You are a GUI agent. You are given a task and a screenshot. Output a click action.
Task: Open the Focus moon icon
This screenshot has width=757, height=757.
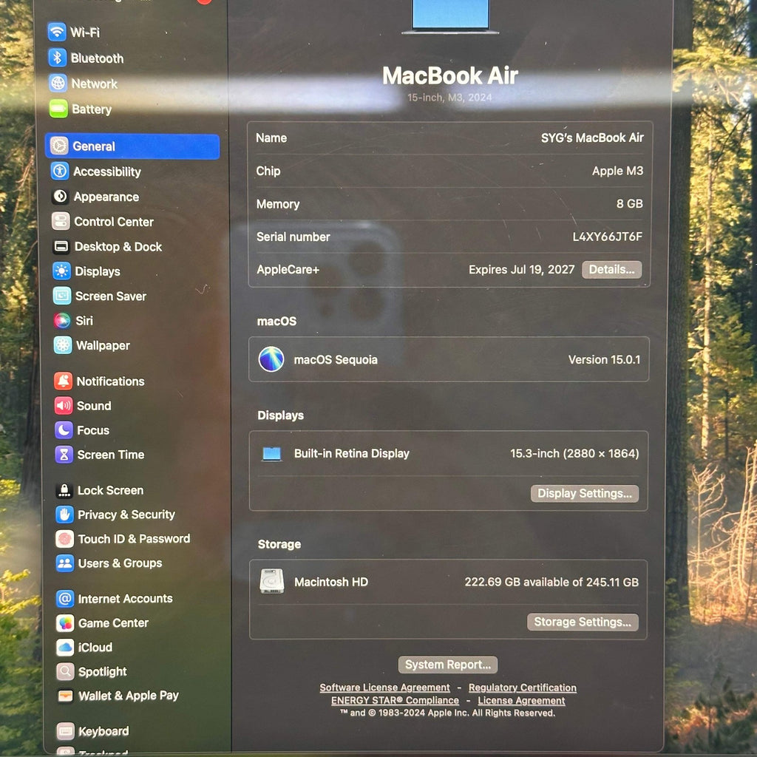point(64,430)
